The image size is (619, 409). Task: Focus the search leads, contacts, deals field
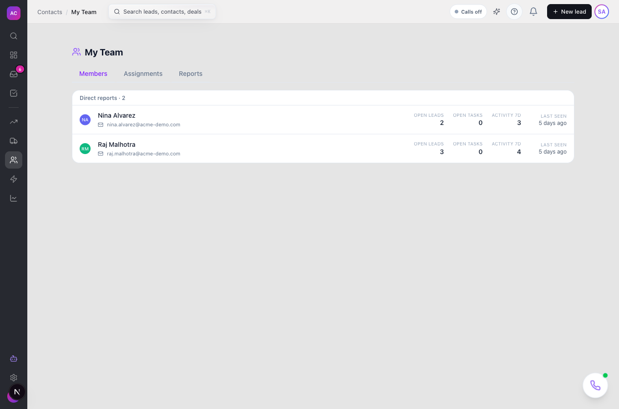[162, 12]
